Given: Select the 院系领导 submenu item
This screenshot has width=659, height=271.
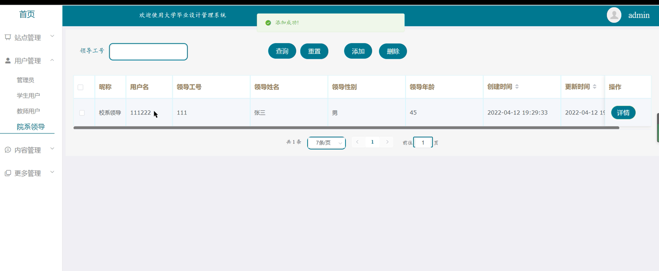Looking at the screenshot, I should click(x=31, y=127).
